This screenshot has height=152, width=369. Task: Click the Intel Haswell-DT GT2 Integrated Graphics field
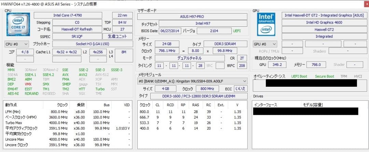[x=324, y=15]
